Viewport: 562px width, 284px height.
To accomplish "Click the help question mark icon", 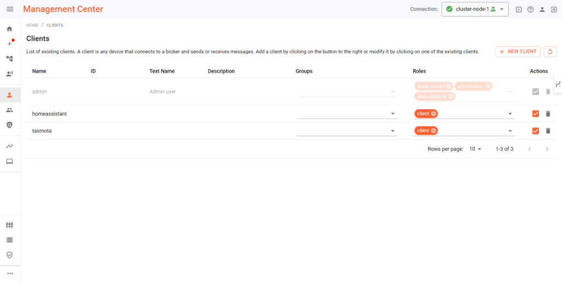I will [x=530, y=9].
